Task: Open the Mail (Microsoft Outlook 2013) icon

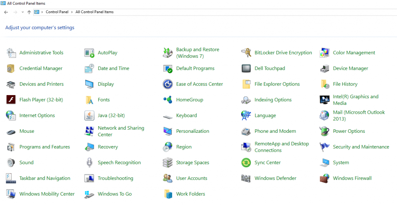Action: [x=325, y=116]
